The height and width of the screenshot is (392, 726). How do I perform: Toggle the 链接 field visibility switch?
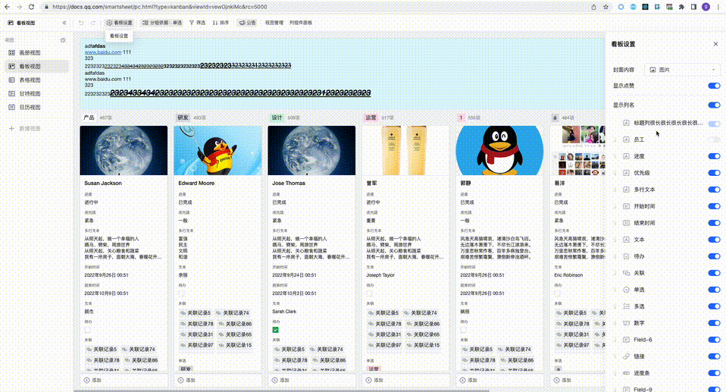714,356
